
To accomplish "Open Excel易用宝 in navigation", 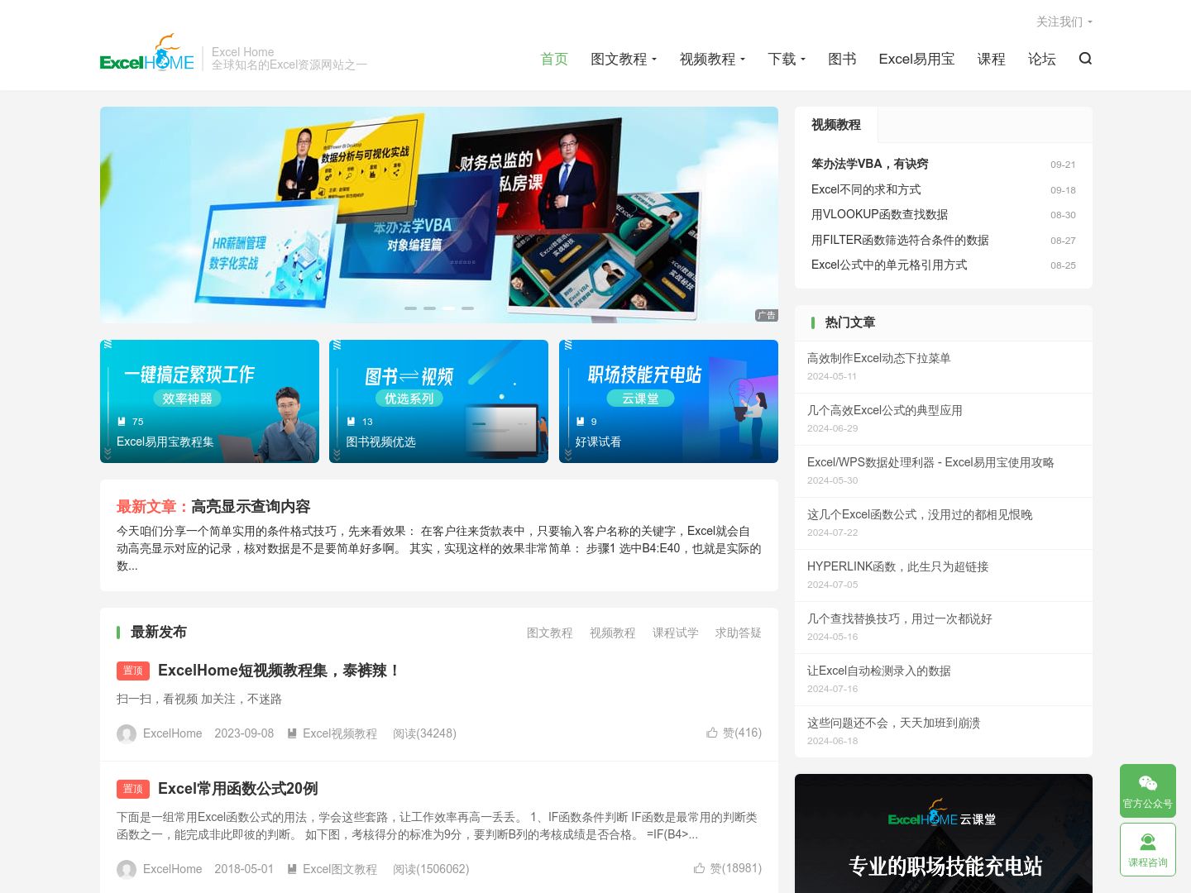I will pyautogui.click(x=916, y=59).
